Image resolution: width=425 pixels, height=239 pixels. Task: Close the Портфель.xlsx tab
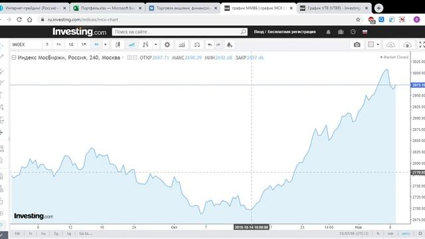(140, 8)
